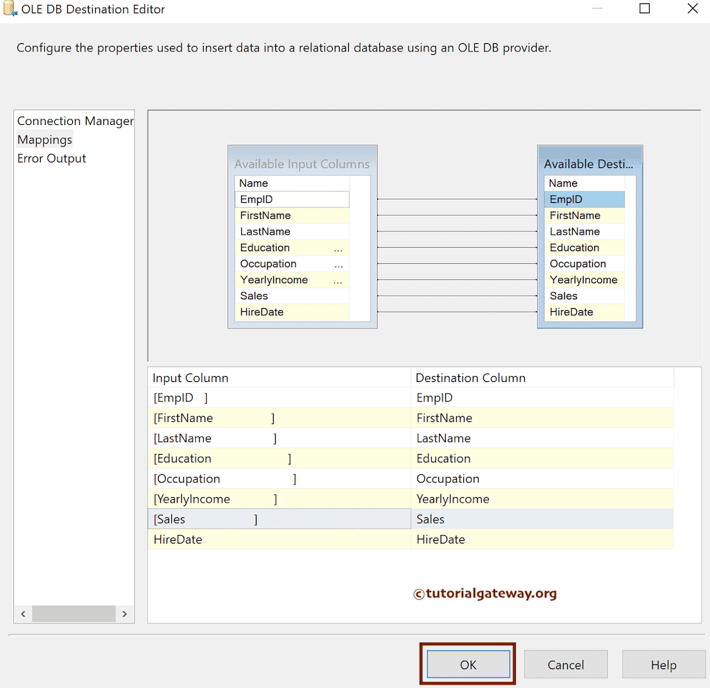Viewport: 710px width, 688px height.
Task: Click the right scroll arrow below pages list
Action: [x=125, y=614]
